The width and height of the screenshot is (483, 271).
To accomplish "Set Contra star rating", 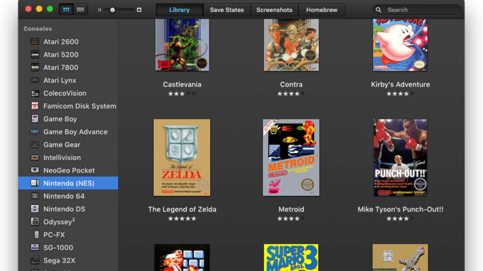I will [x=291, y=94].
